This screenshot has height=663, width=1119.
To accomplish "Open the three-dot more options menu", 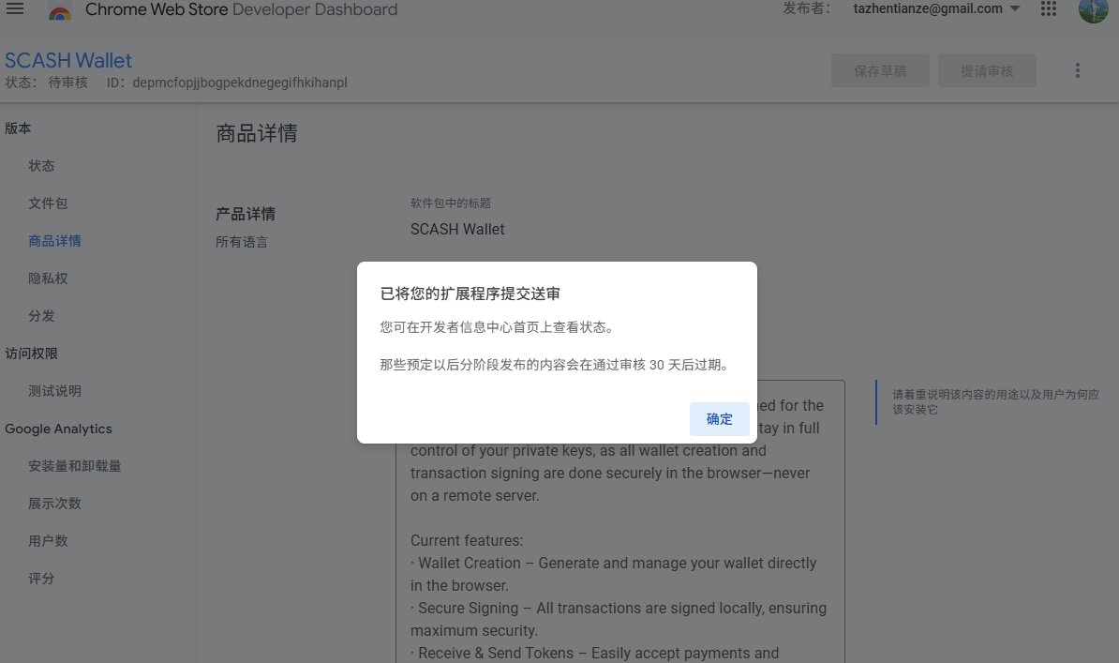I will [1078, 70].
